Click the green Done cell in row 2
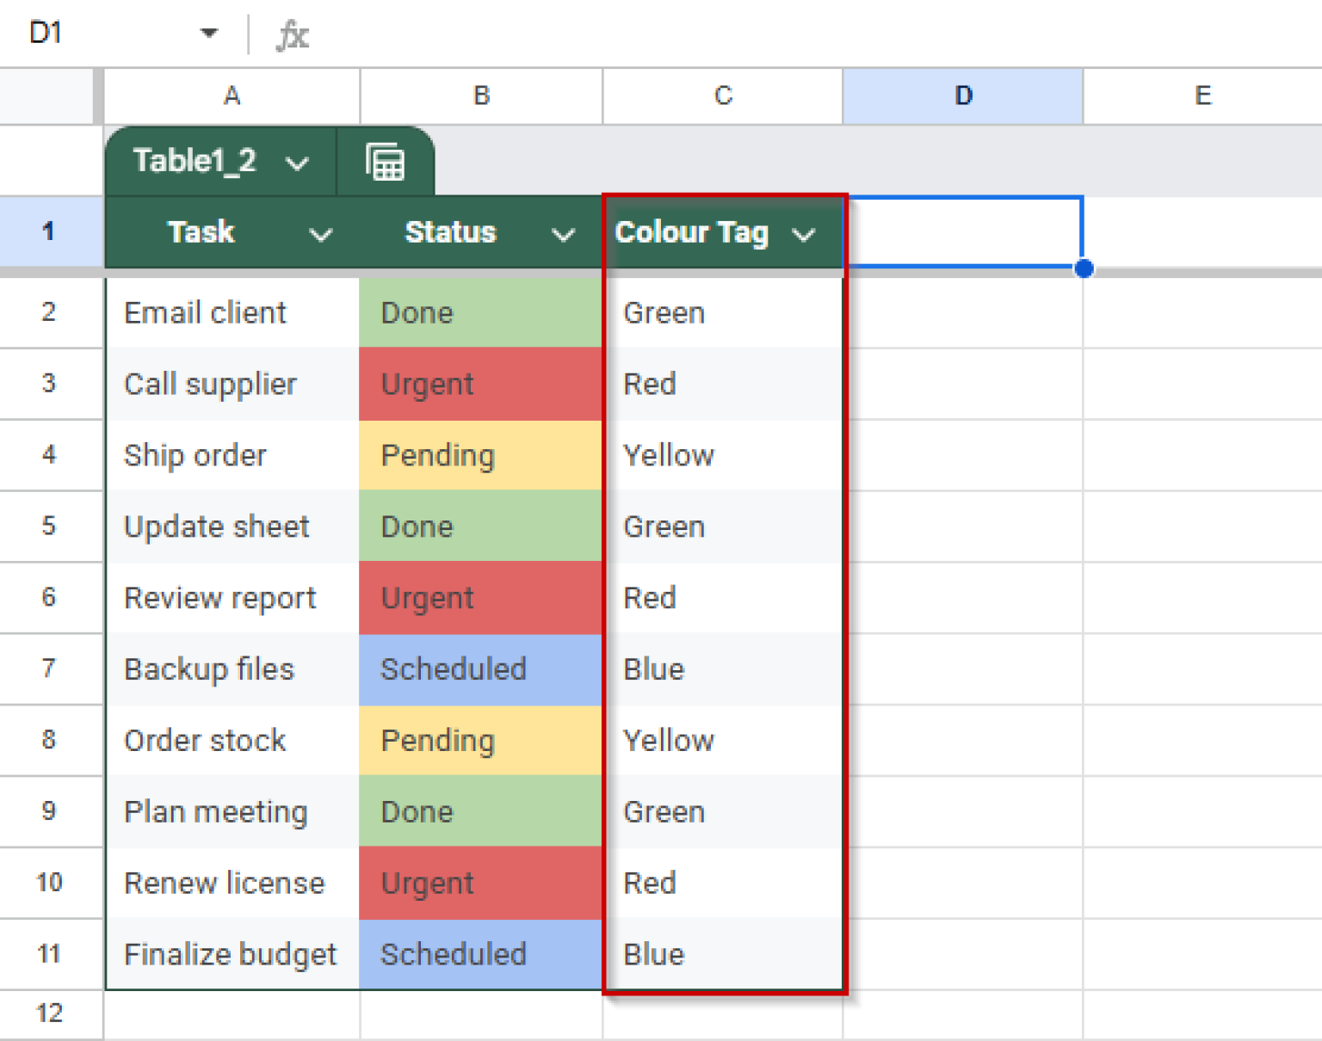This screenshot has width=1322, height=1041. [480, 312]
